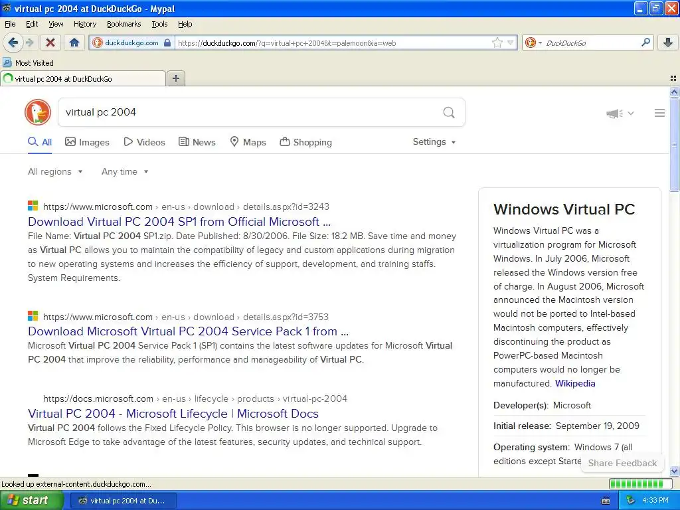Image resolution: width=680 pixels, height=510 pixels.
Task: Open a new tab with plus button
Action: (176, 78)
